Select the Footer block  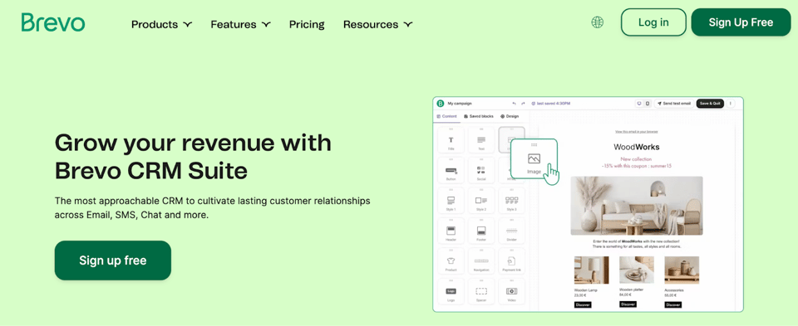click(x=481, y=231)
